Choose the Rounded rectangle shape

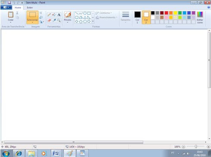click(x=77, y=18)
